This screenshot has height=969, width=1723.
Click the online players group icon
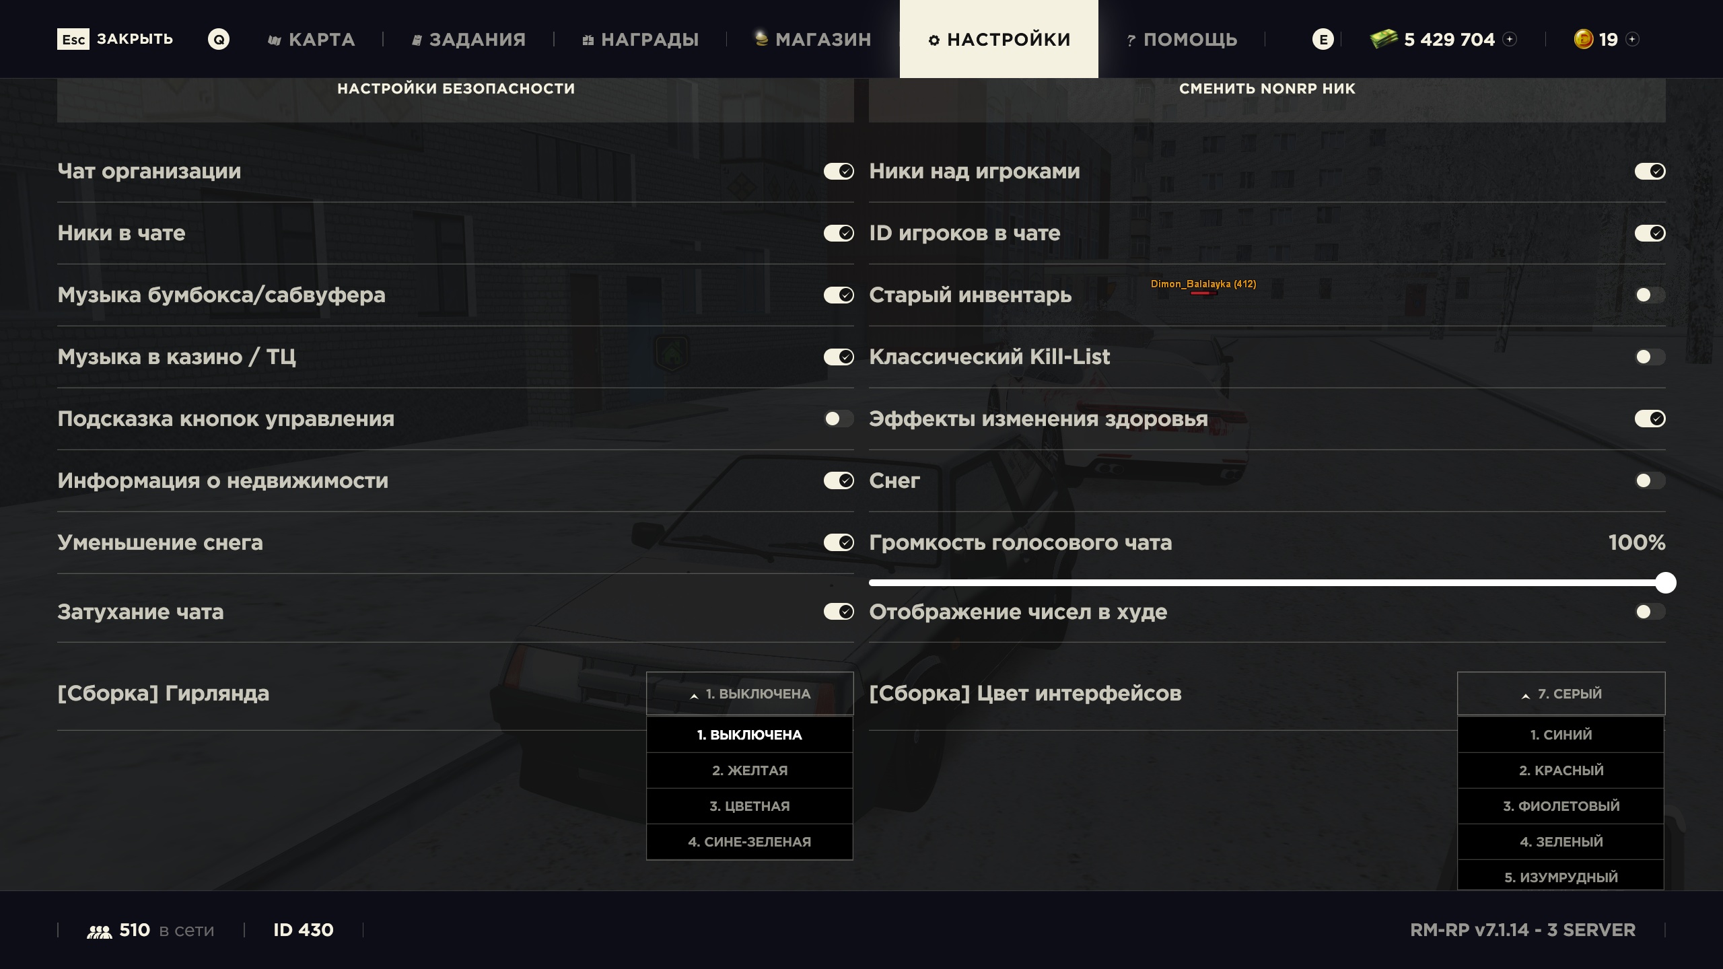(100, 931)
